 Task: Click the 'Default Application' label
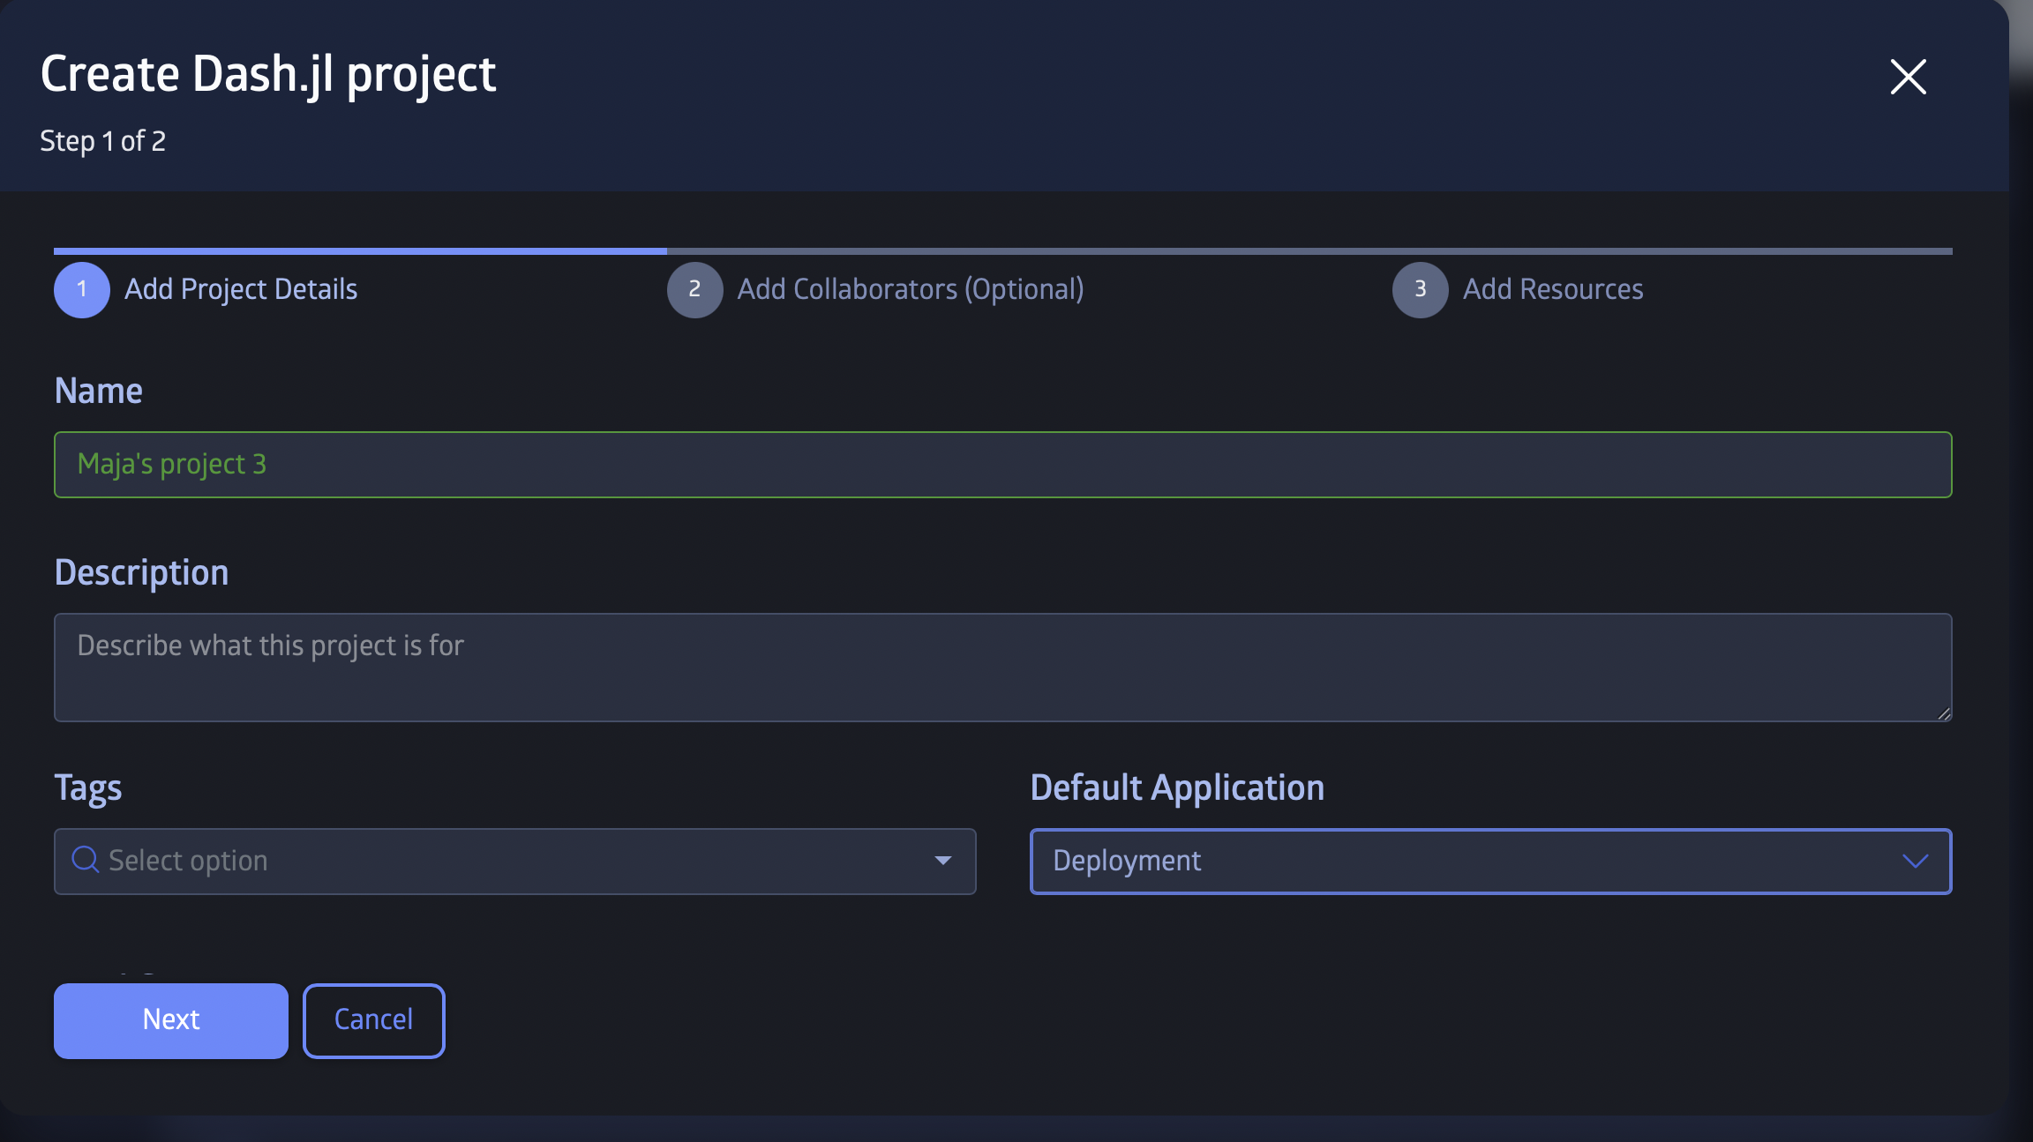click(1177, 788)
